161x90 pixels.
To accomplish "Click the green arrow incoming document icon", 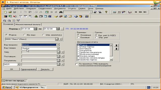I will [x=10, y=16].
